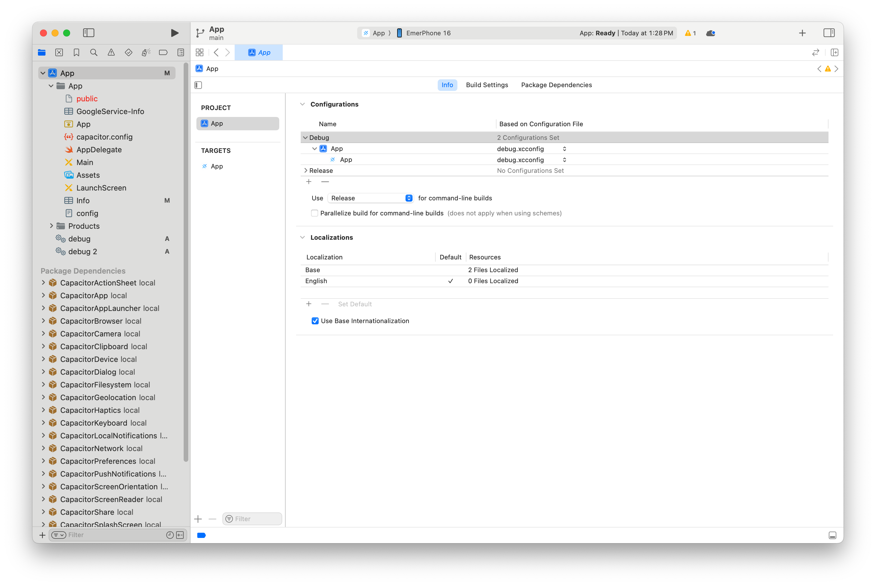Screen dimensions: 876x586
Task: Open the Release configuration picker for command-line builds
Action: [371, 198]
